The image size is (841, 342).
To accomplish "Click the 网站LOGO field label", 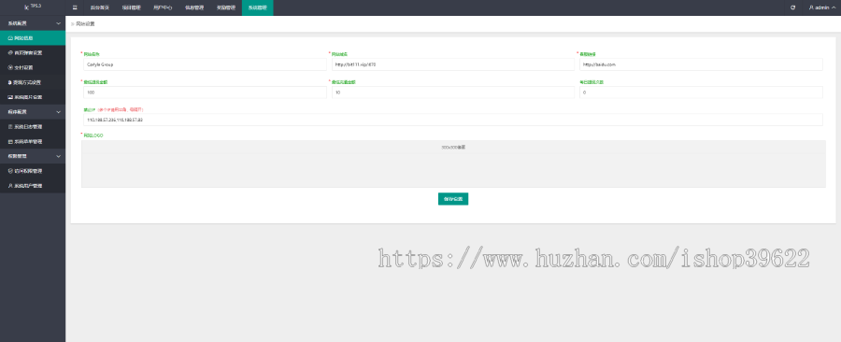I will (x=93, y=135).
